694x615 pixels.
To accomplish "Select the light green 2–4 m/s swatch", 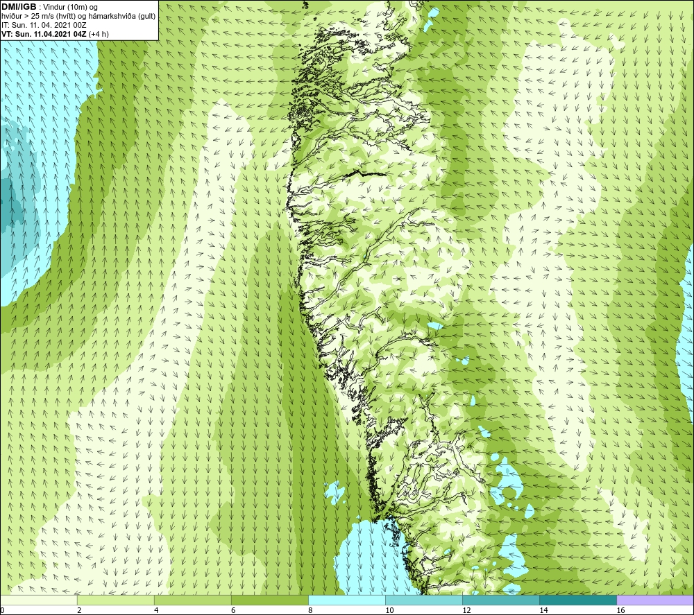I will pos(115,600).
